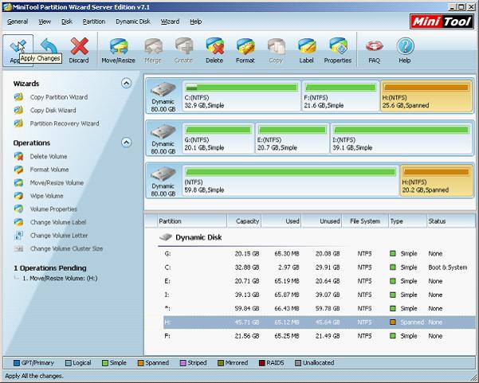Sort by the Status column header
The image size is (479, 383).
[x=450, y=221]
